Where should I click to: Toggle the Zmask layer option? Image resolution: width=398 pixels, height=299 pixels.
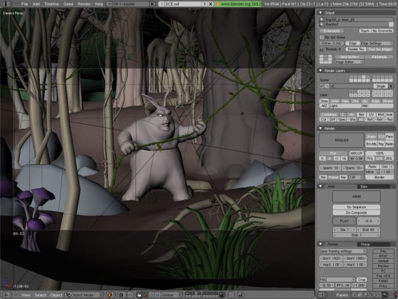click(x=324, y=101)
